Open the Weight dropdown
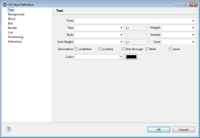200x138 pixels. pos(193,27)
